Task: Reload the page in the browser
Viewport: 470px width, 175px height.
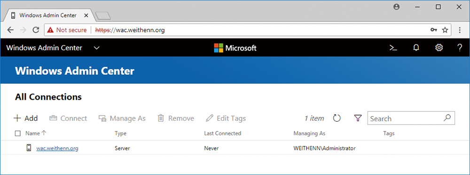Action: coord(36,30)
